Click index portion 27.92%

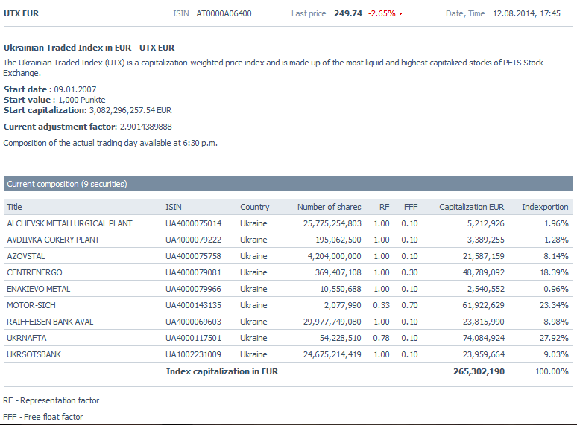click(554, 338)
